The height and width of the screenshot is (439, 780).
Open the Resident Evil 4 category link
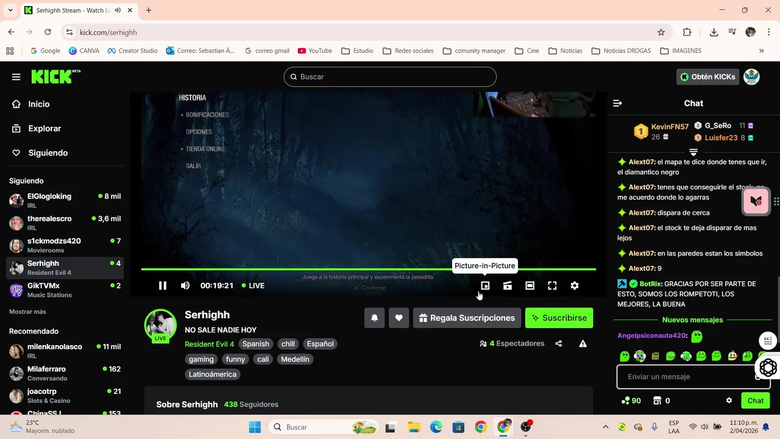pos(209,344)
